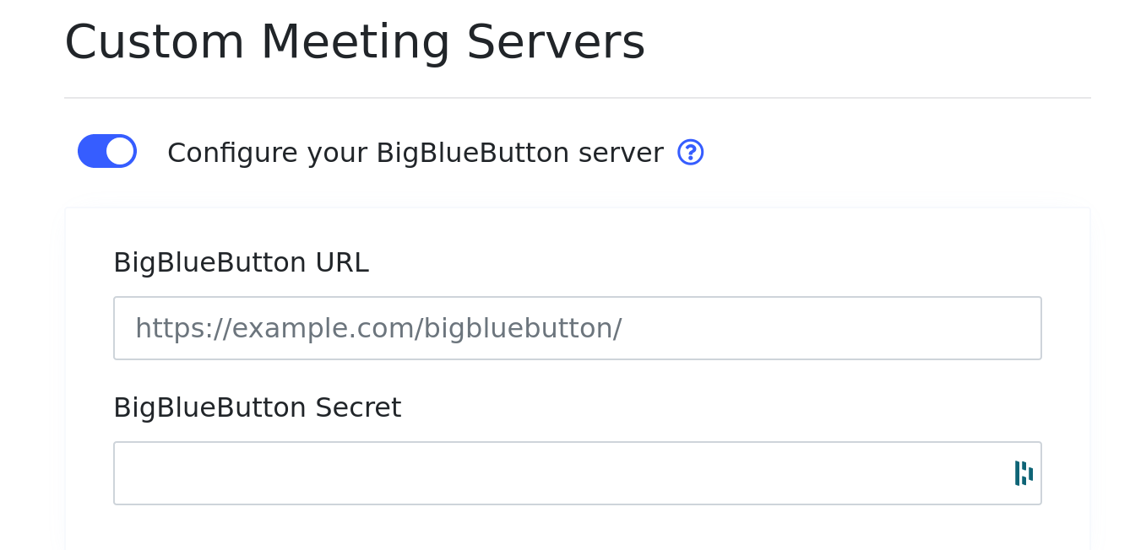Viewport: 1130px width, 550px height.
Task: Click inside the BigBlueButton Secret input
Action: tap(557, 473)
